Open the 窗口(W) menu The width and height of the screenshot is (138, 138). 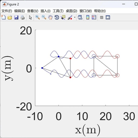[86, 11]
